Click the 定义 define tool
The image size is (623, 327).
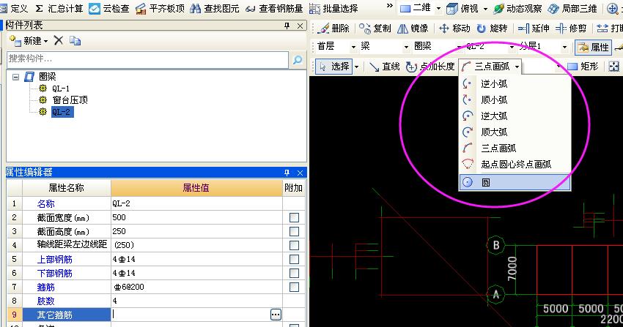(15, 8)
